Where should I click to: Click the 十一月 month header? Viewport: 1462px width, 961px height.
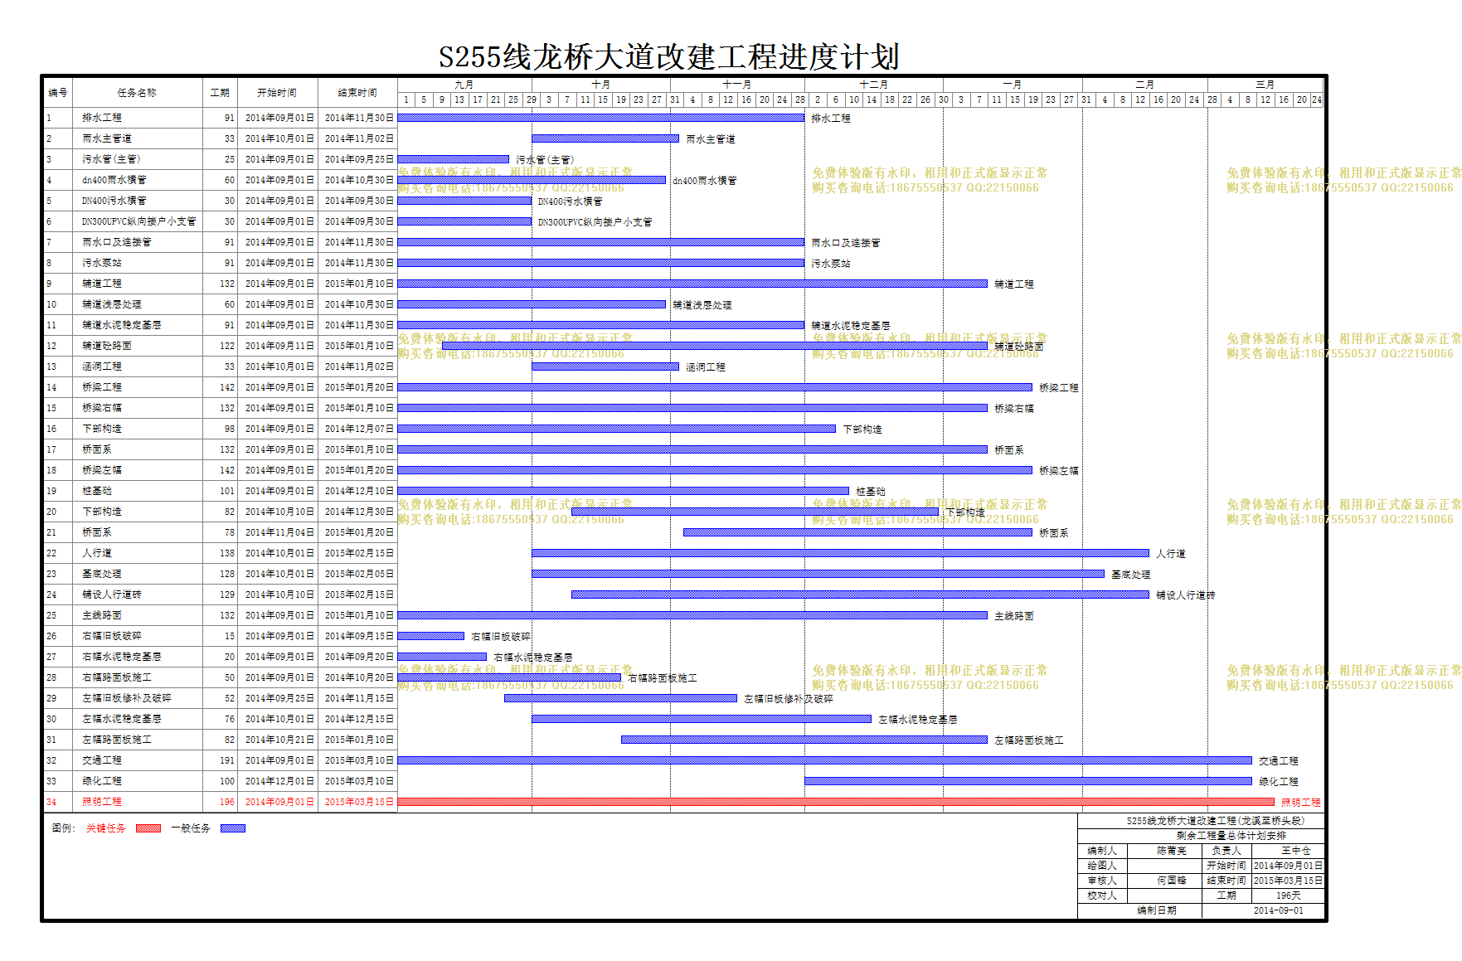coord(737,85)
